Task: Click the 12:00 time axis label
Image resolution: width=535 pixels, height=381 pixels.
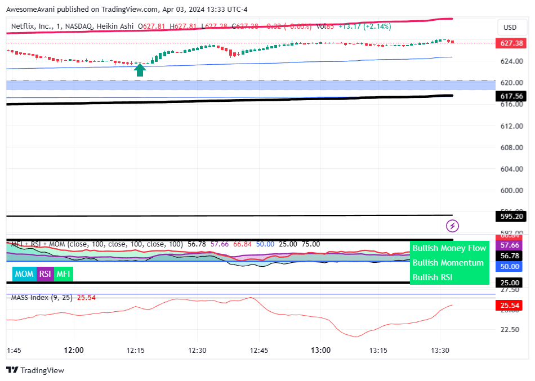Action: (74, 350)
